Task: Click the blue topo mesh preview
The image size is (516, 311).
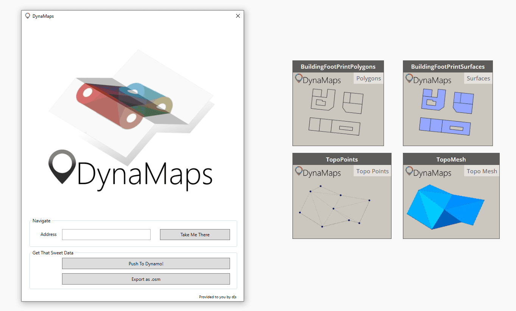Action: tap(446, 207)
